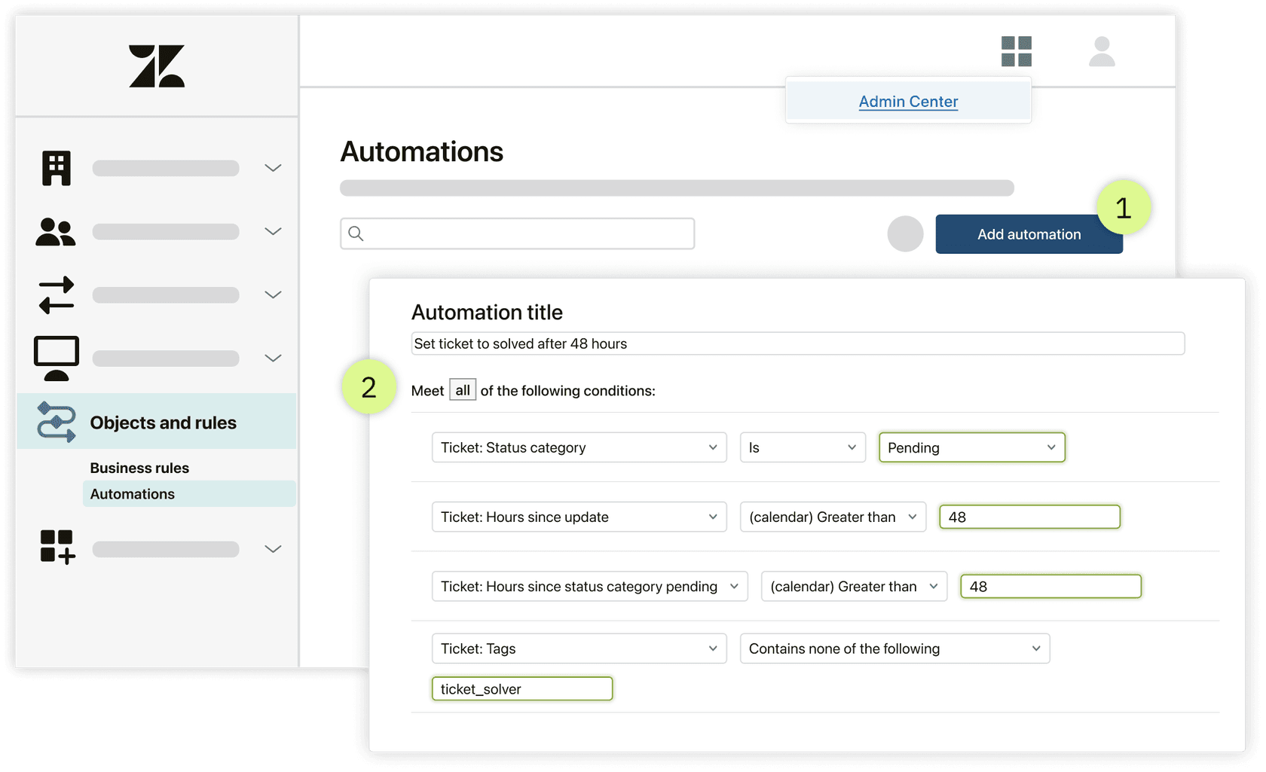
Task: Select Business rules in the sidebar
Action: [139, 468]
